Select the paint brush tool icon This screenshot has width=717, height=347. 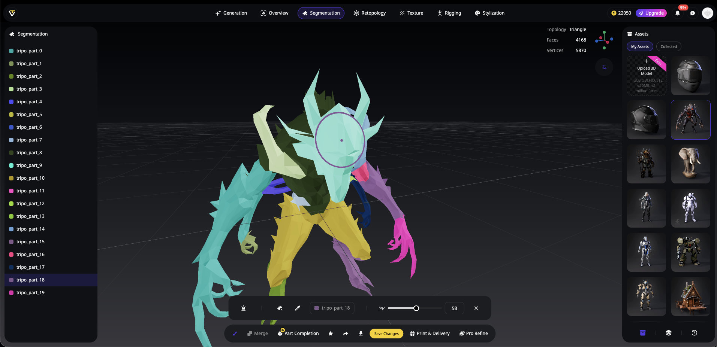(235, 334)
